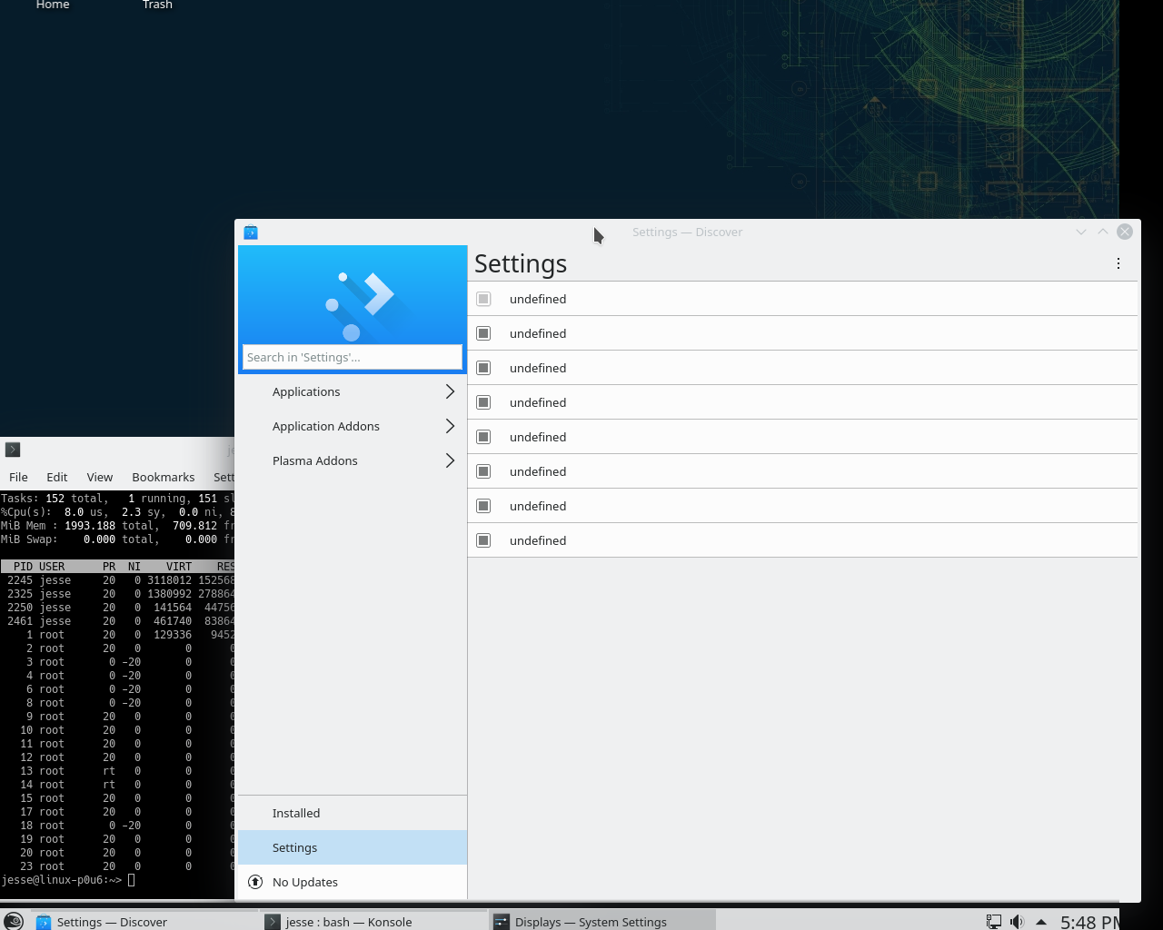Open the Installed page in Discover
This screenshot has height=930, width=1163.
(353, 813)
